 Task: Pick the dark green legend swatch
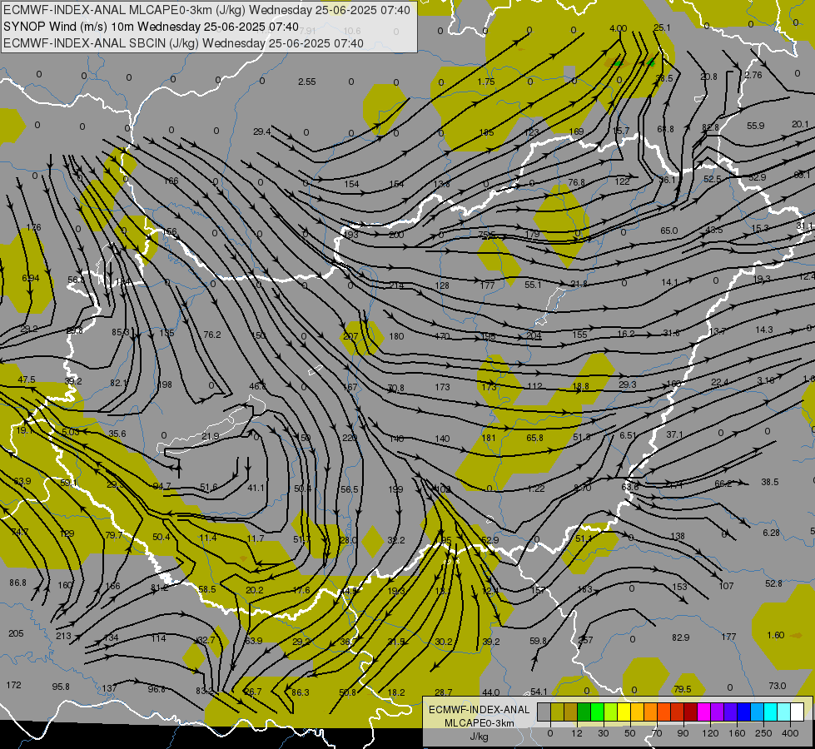pyautogui.click(x=584, y=712)
